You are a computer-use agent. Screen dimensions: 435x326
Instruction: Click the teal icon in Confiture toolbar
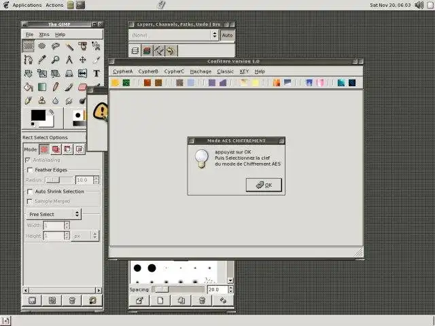click(341, 83)
